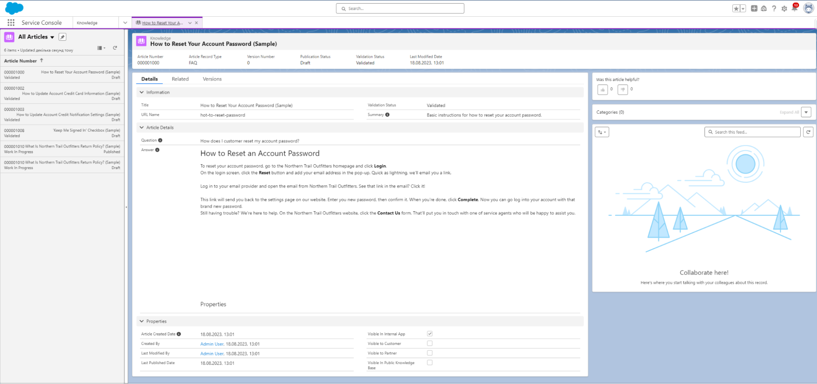817x384 pixels.
Task: Open the feed sort order dropdown
Action: tap(602, 132)
